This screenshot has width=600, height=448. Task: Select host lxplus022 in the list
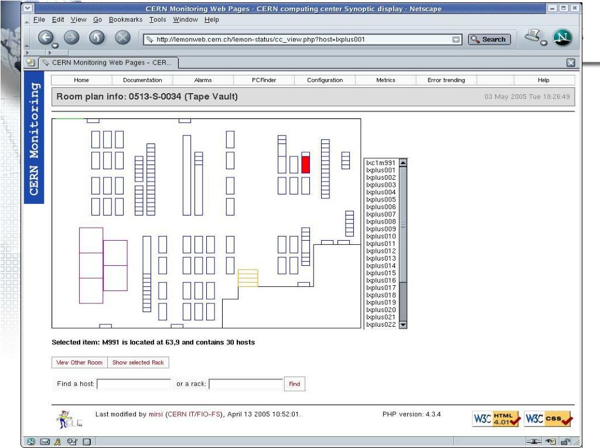pos(381,325)
